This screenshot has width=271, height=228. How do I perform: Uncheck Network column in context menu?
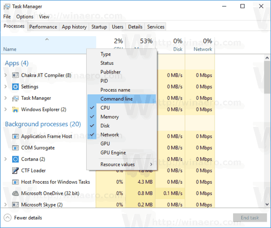[122, 135]
